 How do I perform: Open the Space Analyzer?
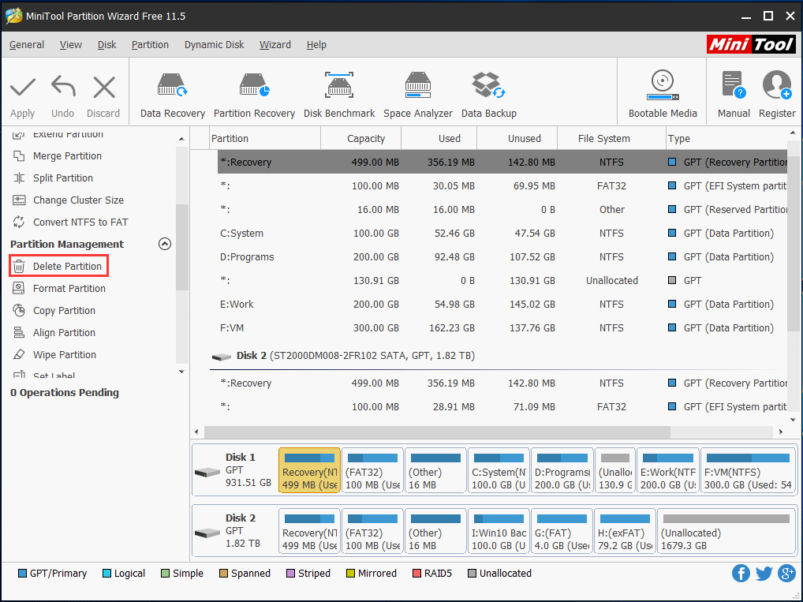click(x=417, y=91)
